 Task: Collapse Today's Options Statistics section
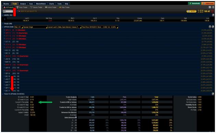(3, 94)
